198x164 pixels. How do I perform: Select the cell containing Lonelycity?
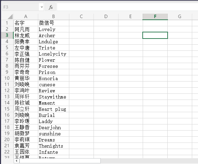tap(54, 54)
